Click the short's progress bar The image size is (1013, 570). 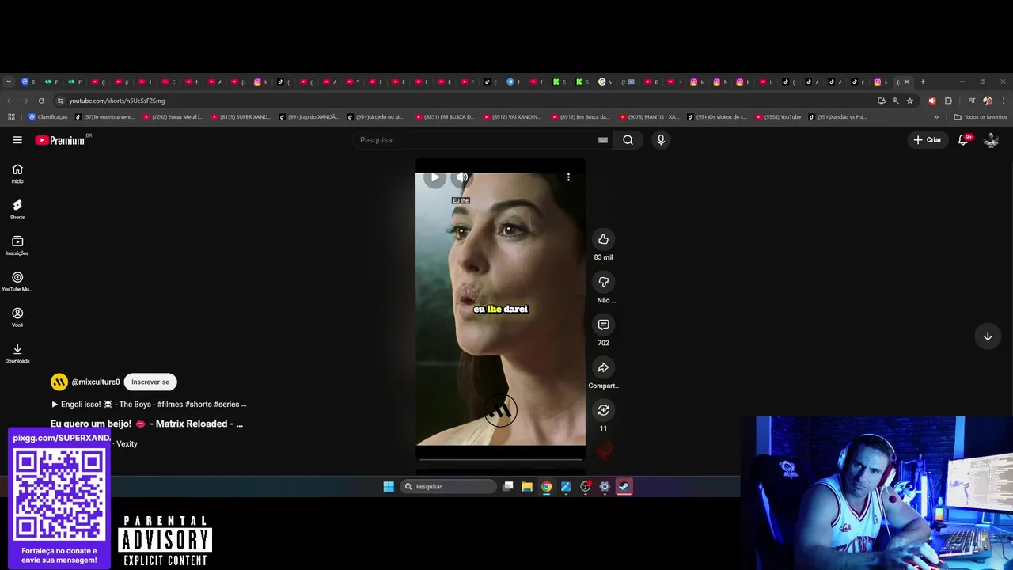pos(501,458)
